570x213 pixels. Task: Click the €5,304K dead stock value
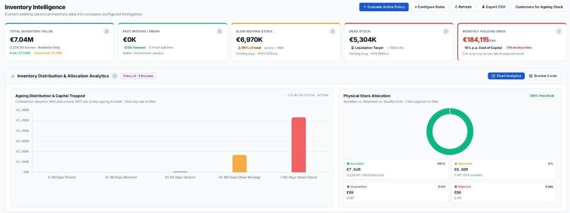(363, 40)
